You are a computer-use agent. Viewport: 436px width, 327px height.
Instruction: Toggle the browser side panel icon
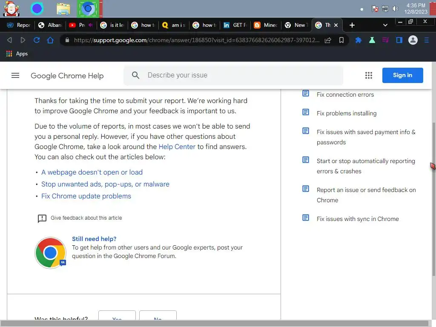click(x=399, y=40)
